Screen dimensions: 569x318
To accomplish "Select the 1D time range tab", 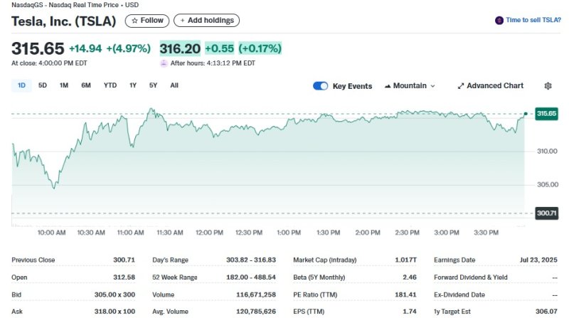I will [21, 85].
